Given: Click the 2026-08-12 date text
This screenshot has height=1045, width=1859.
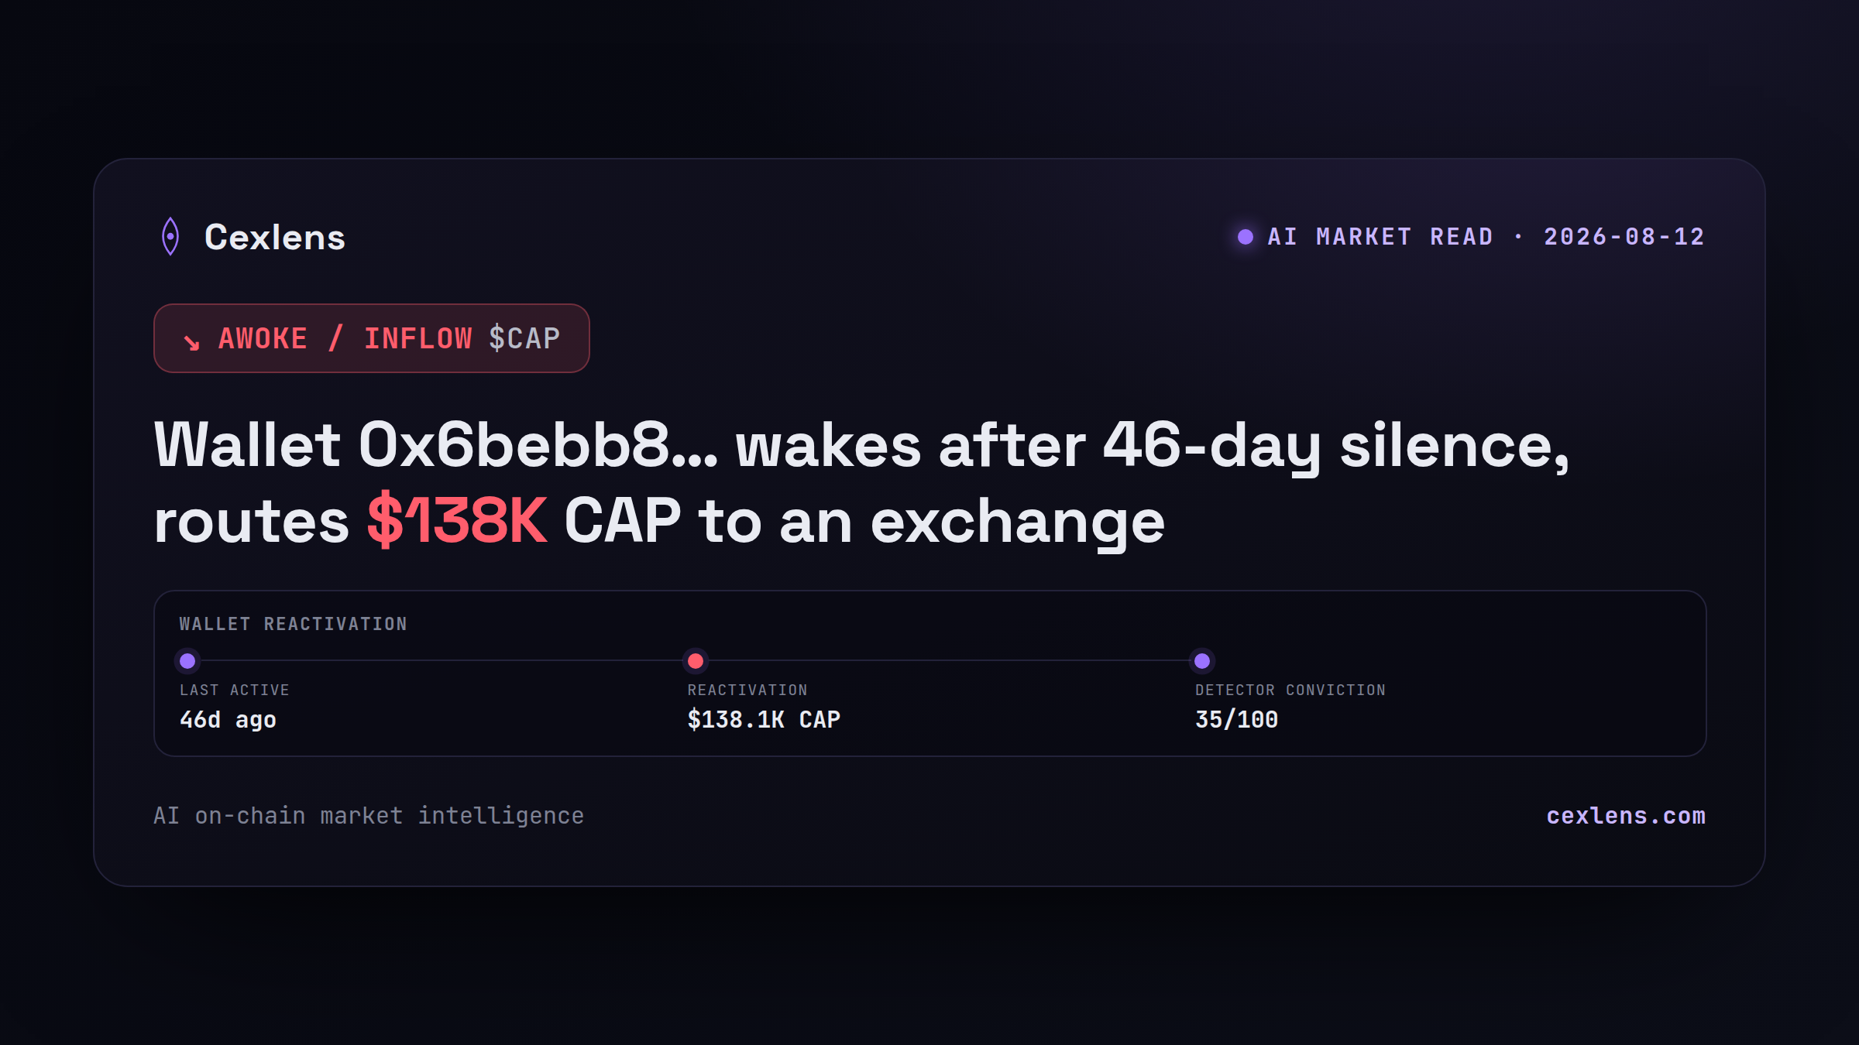Looking at the screenshot, I should tap(1624, 237).
